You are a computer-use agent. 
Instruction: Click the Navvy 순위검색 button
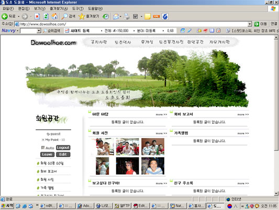52,30
